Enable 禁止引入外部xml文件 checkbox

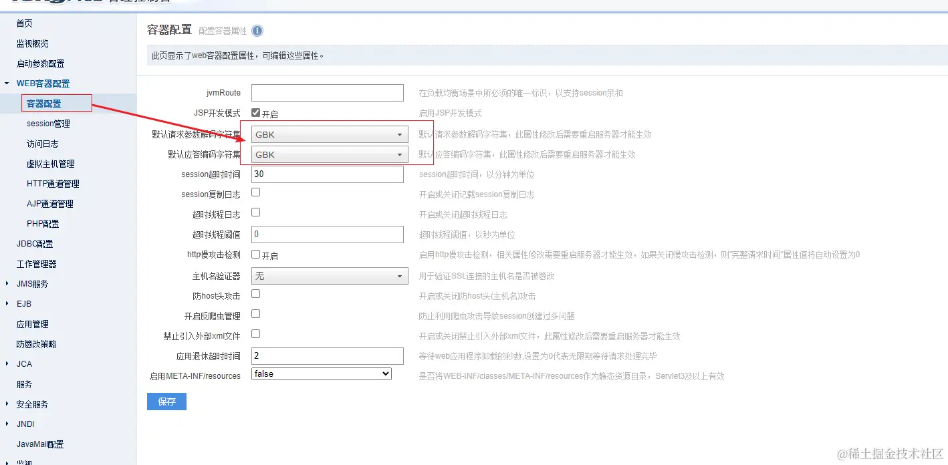click(255, 334)
